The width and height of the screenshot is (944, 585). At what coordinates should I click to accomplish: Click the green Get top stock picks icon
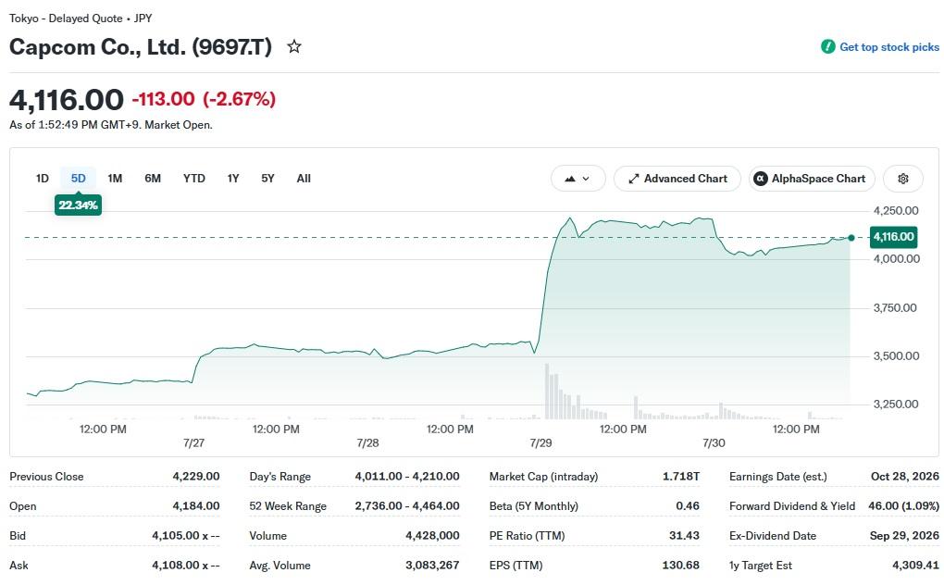(827, 46)
